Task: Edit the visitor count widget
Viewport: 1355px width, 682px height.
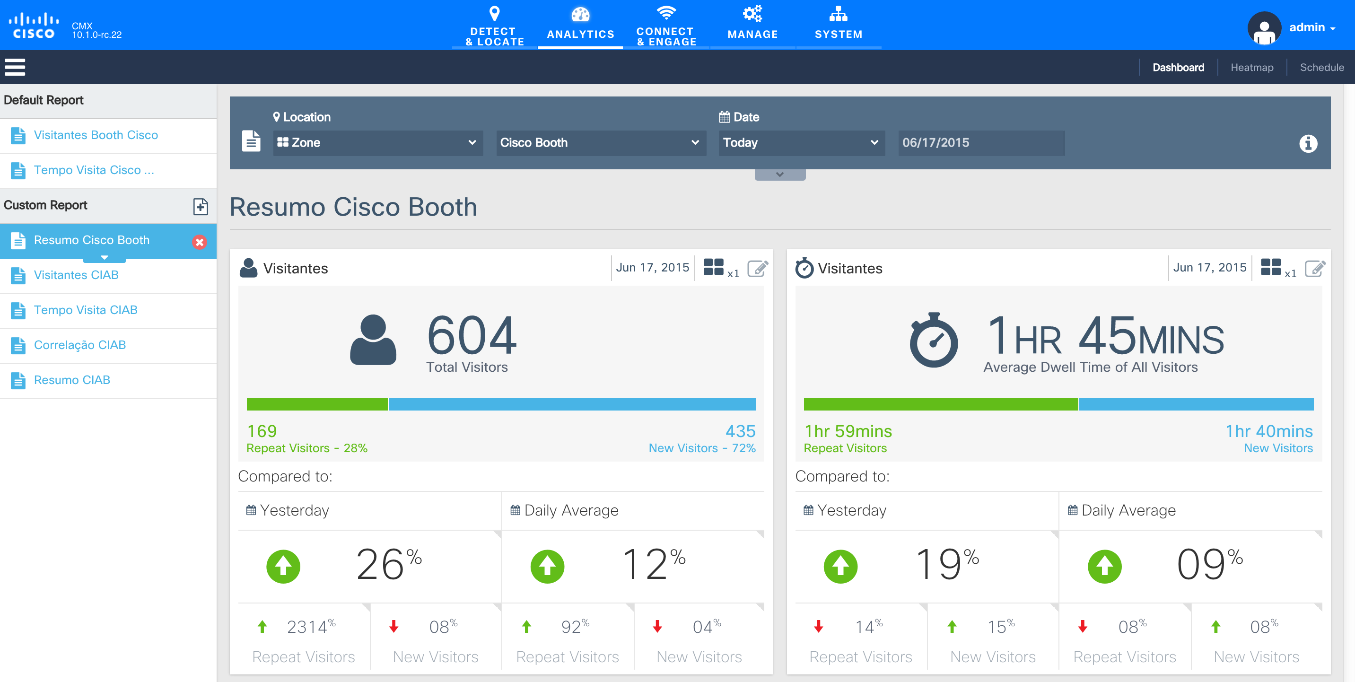Action: tap(758, 269)
